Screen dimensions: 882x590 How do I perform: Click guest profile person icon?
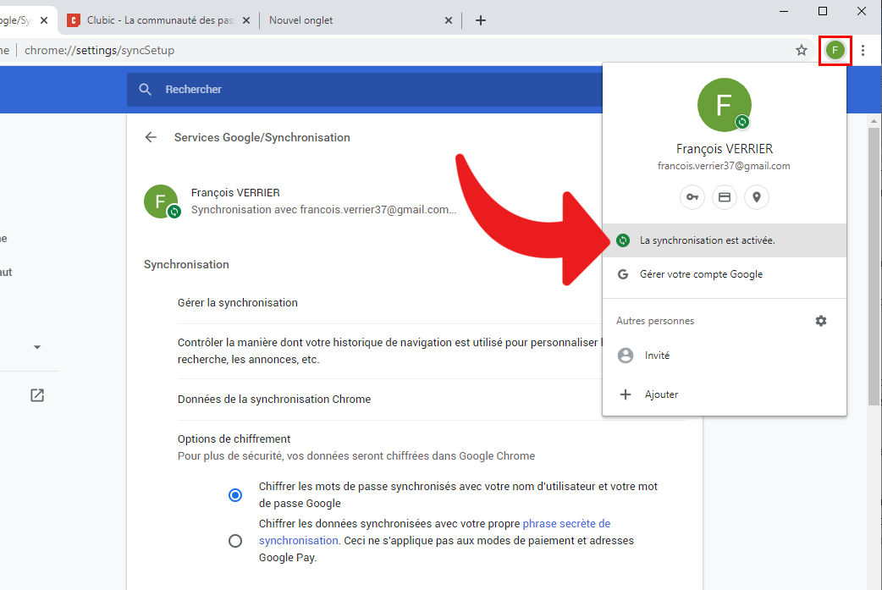[625, 356]
